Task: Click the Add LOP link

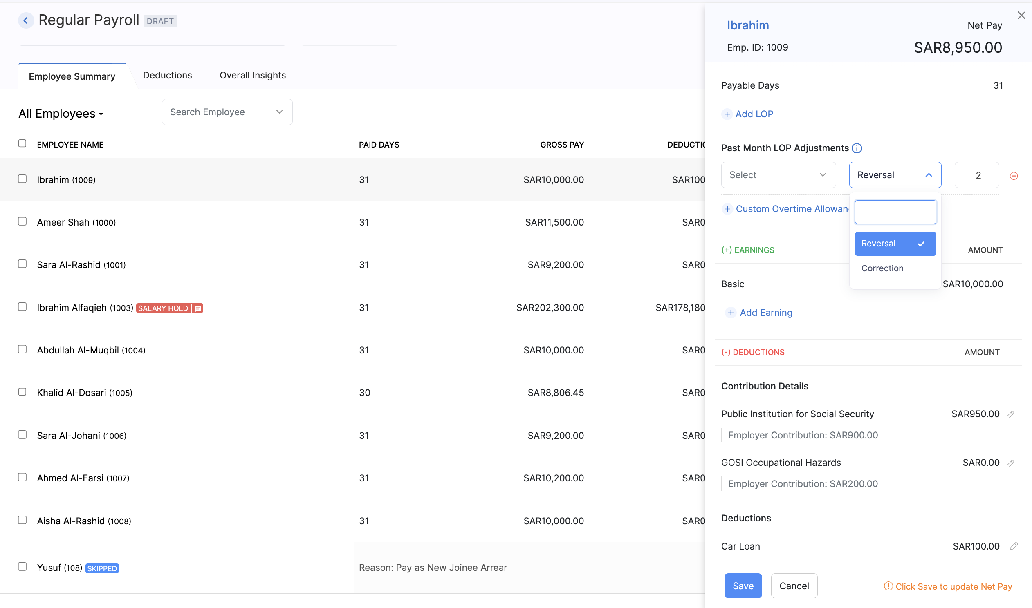Action: 747,114
